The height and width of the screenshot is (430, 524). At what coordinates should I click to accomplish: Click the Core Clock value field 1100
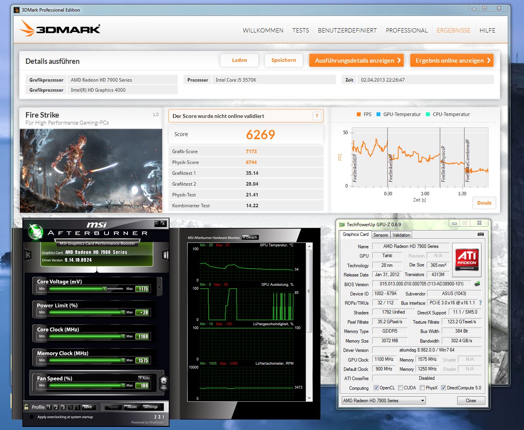[142, 336]
